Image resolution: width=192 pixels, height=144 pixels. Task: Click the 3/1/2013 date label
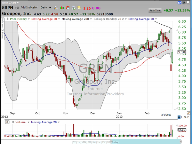coord(166,115)
